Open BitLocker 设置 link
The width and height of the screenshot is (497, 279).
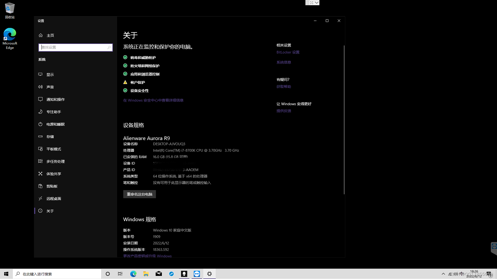(288, 52)
